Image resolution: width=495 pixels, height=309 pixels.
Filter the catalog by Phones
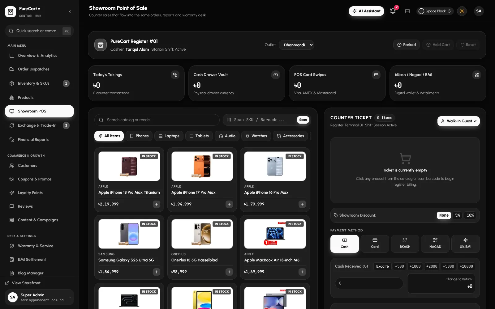tap(139, 136)
